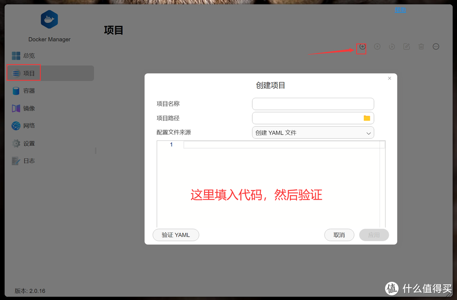Open the 配置文件来源 dropdown
This screenshot has height=300, width=457.
313,132
